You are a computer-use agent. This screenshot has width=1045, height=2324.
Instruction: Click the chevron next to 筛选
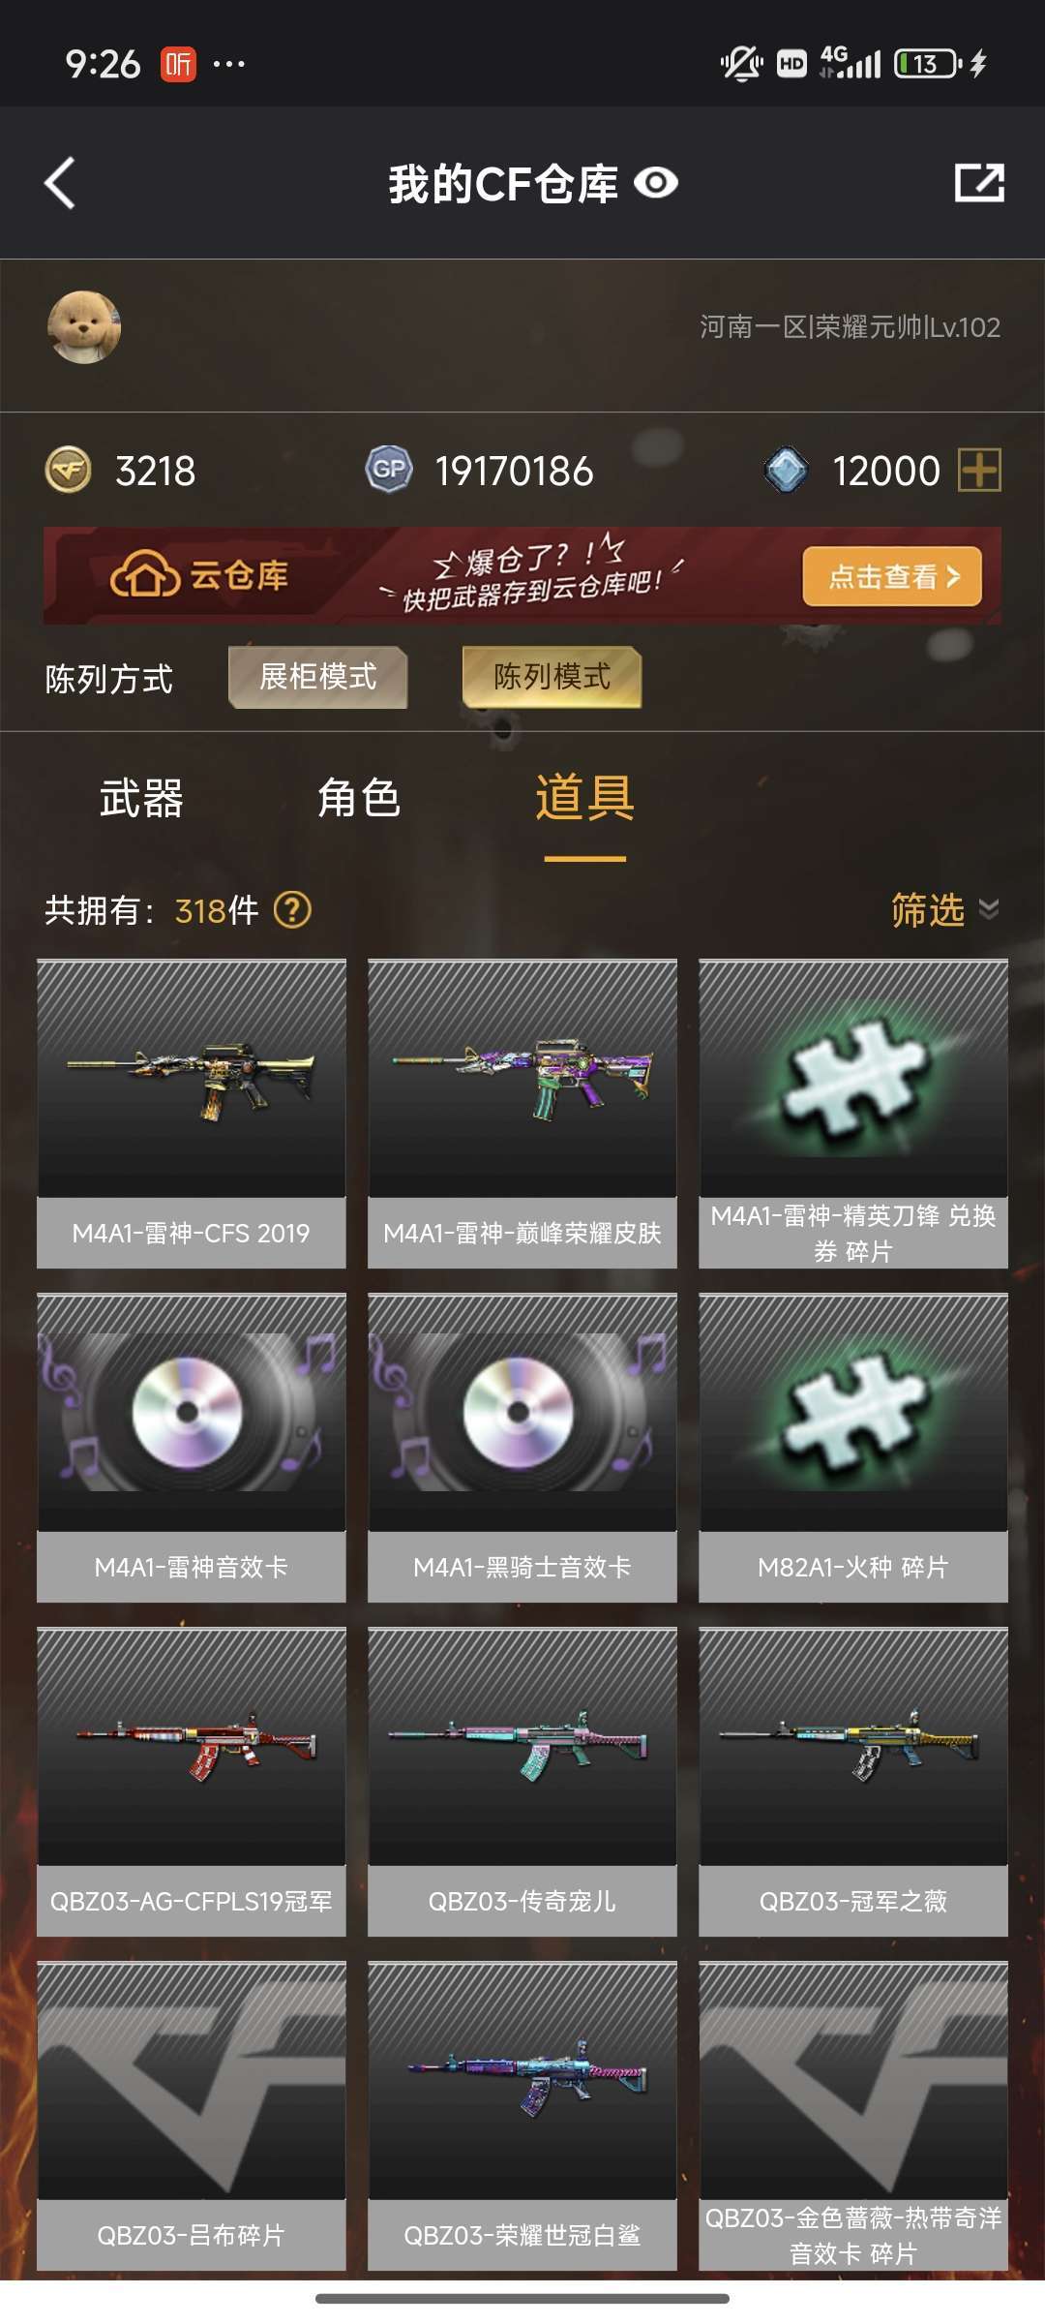(989, 909)
